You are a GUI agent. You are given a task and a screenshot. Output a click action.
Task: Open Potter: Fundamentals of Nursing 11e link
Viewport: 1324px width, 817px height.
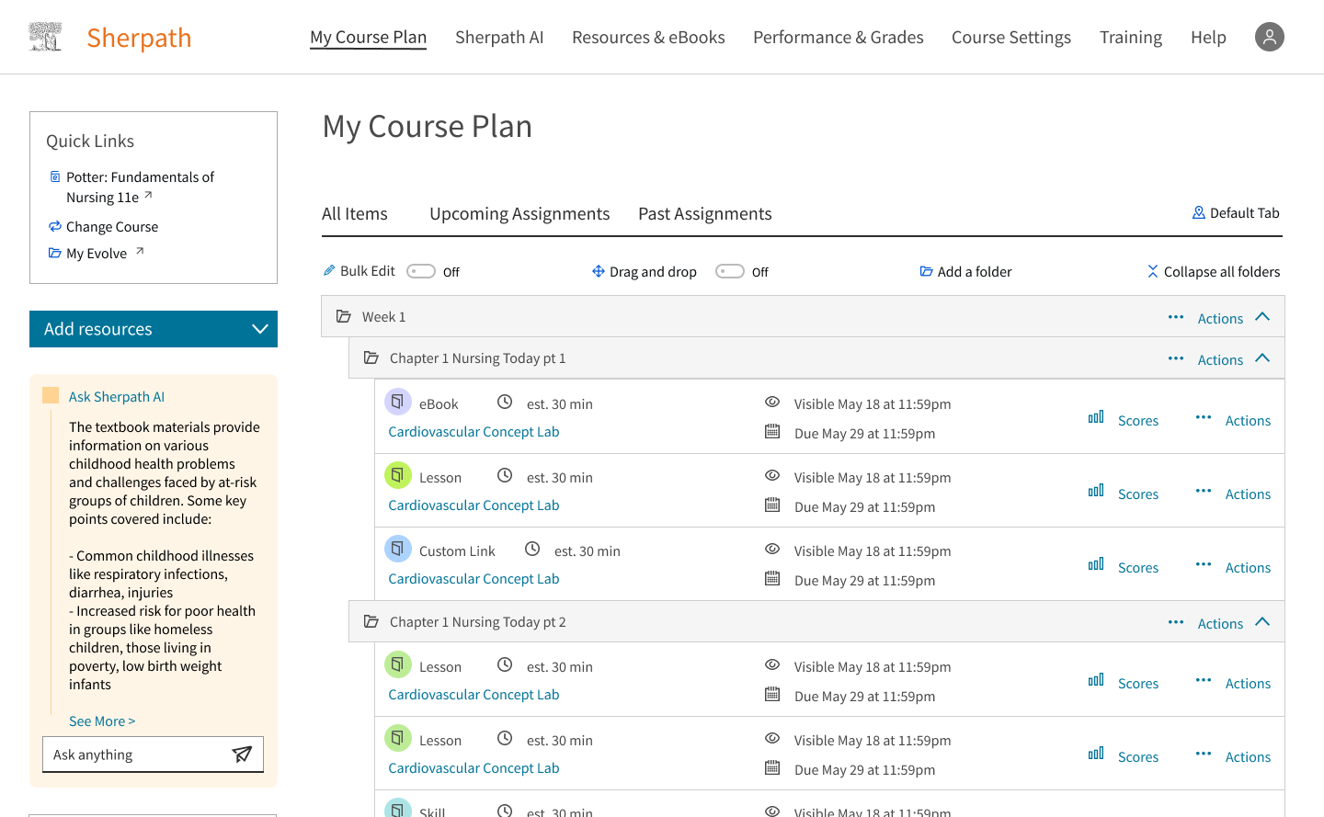[x=140, y=187]
